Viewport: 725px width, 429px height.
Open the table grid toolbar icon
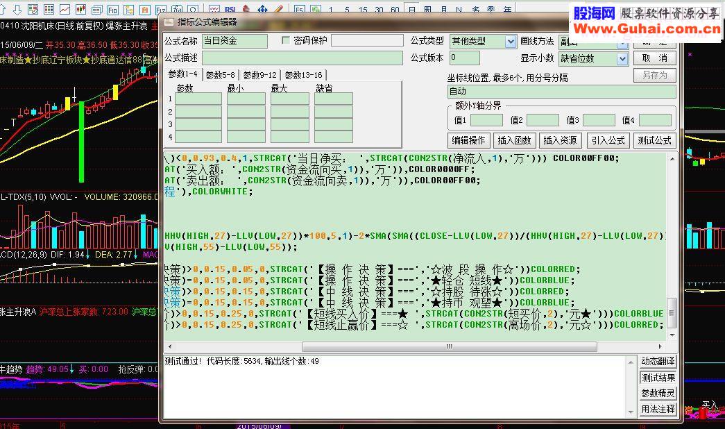(49, 9)
